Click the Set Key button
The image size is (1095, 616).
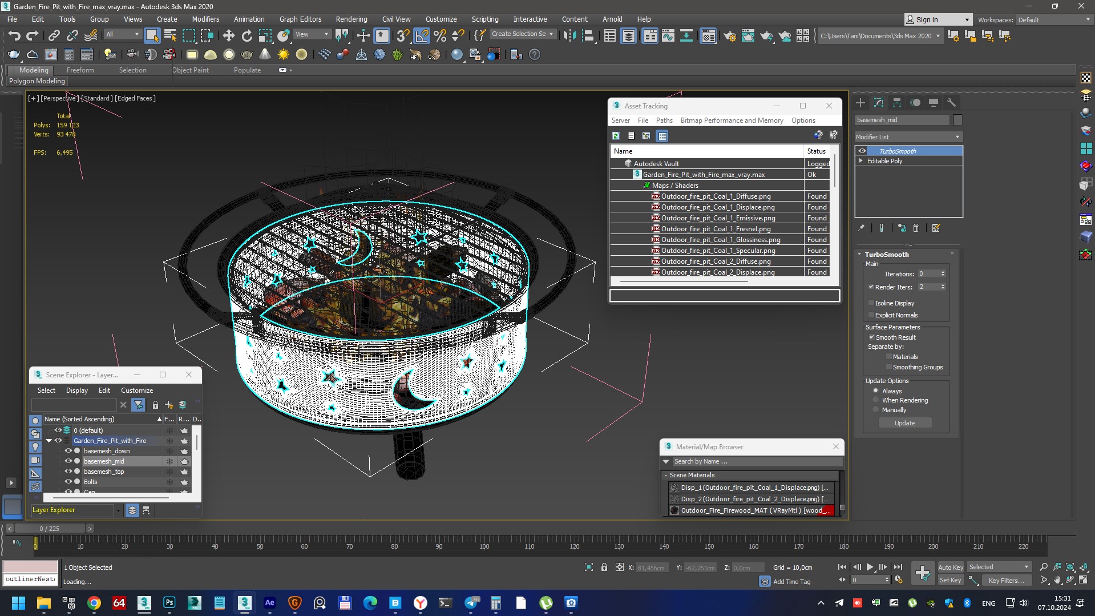click(951, 580)
